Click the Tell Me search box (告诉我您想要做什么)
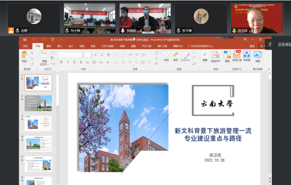 [201, 46]
